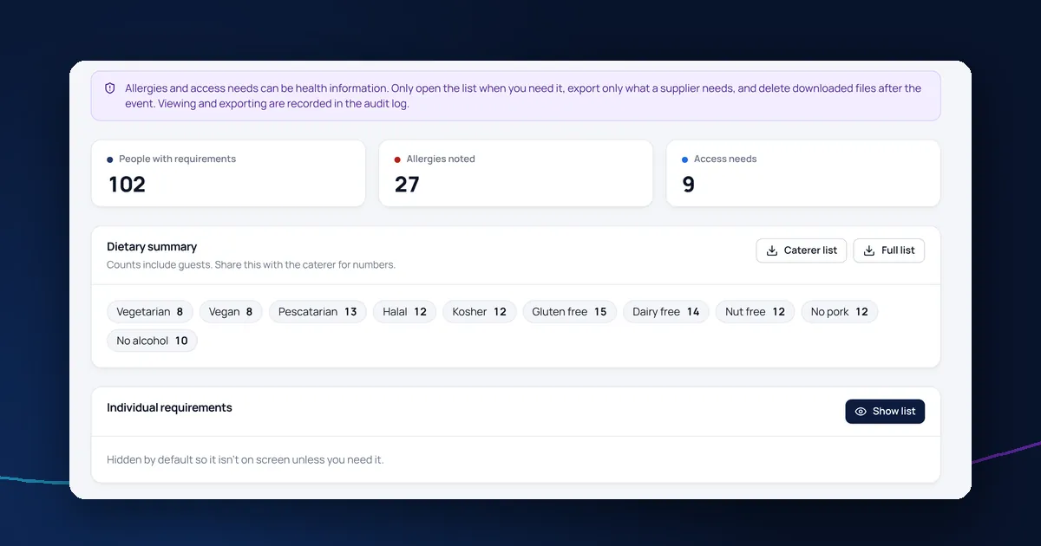Click the blue dot beside Access needs
The image size is (1041, 546).
click(x=685, y=159)
